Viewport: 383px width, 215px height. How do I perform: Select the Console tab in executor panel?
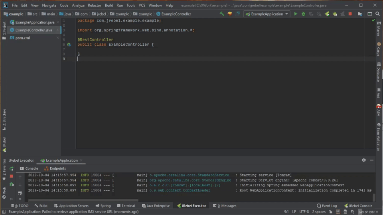click(x=29, y=168)
